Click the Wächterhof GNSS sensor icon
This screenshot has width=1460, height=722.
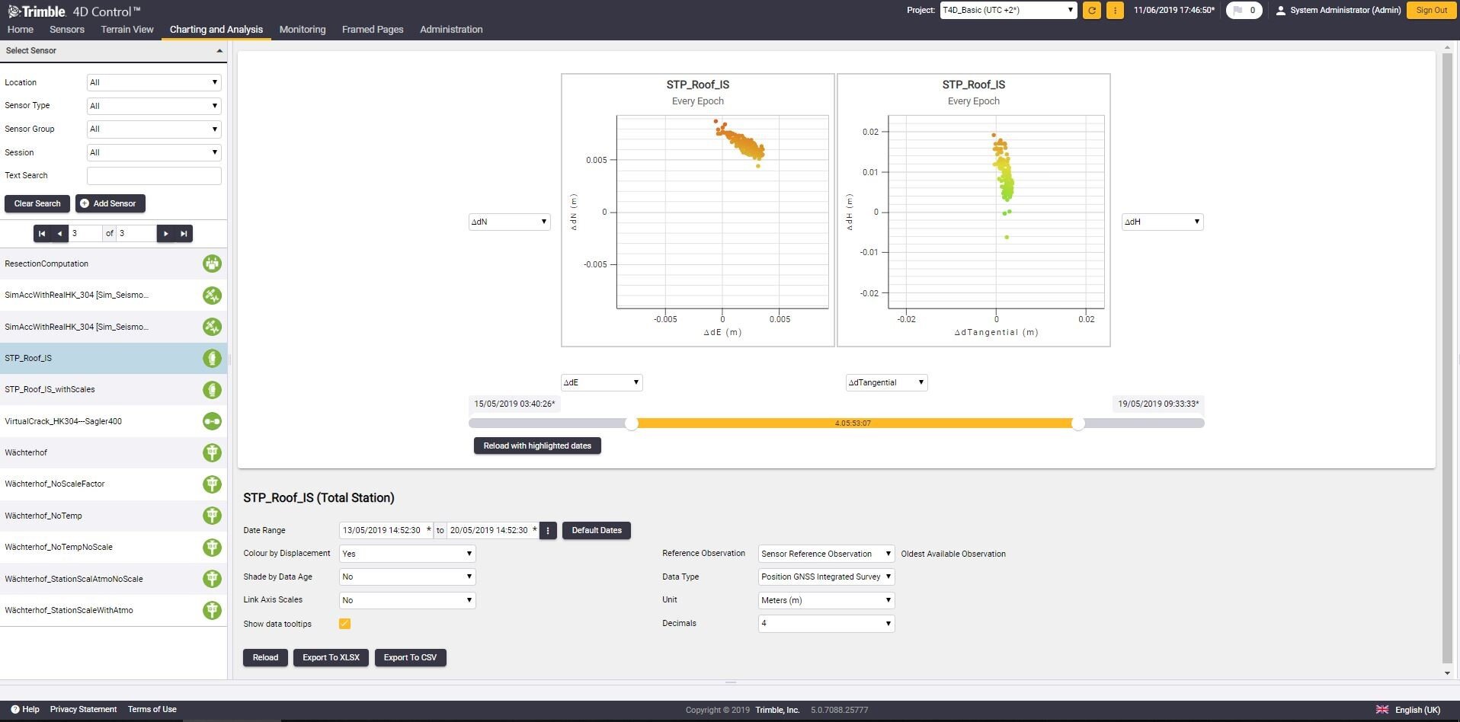(212, 452)
